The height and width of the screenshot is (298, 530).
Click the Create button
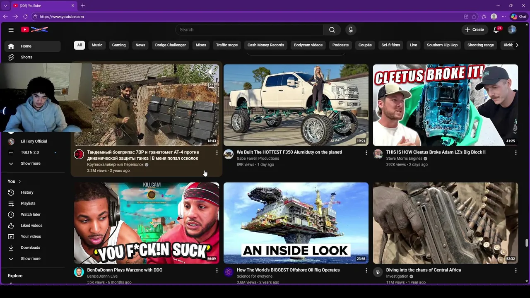(x=475, y=30)
